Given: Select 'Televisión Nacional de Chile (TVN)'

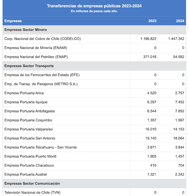Looking at the screenshot, I should coord(32,193).
